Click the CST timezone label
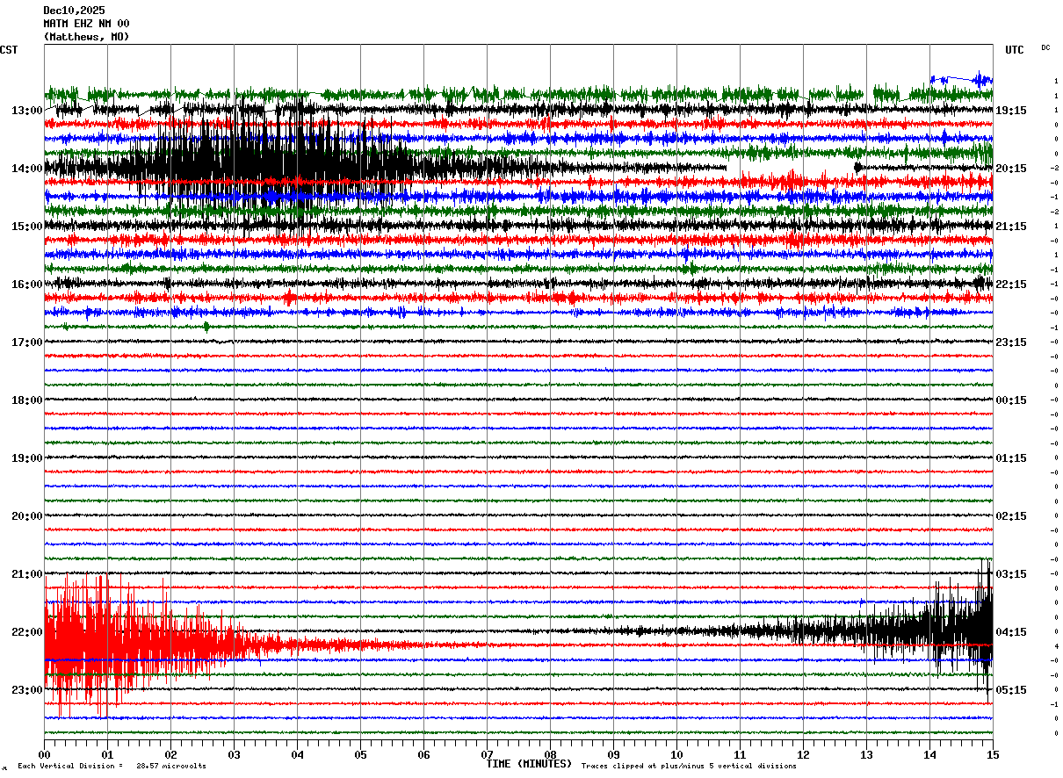This screenshot has width=1063, height=778. coord(9,50)
